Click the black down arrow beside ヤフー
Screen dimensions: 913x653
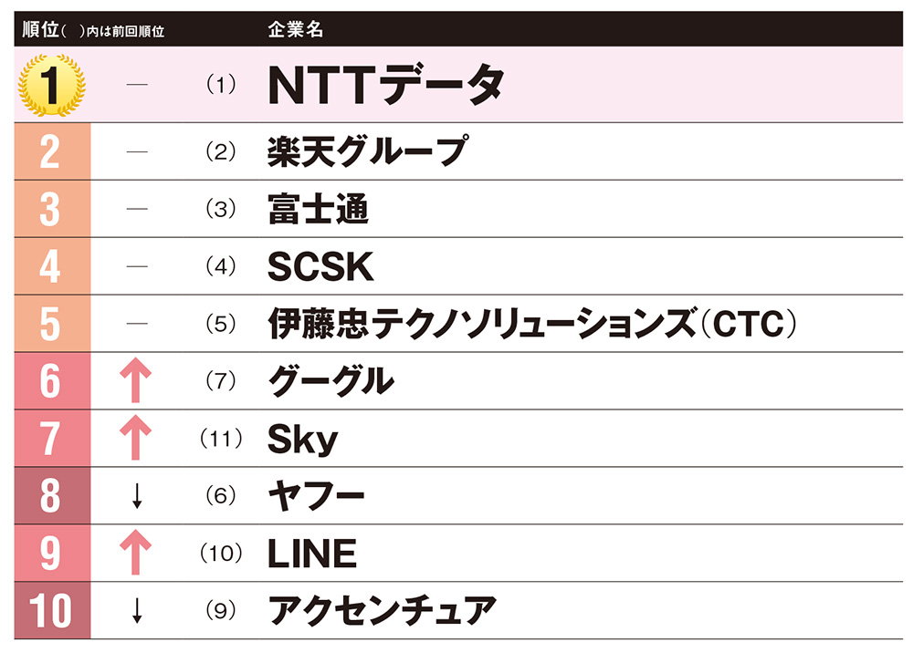[137, 495]
